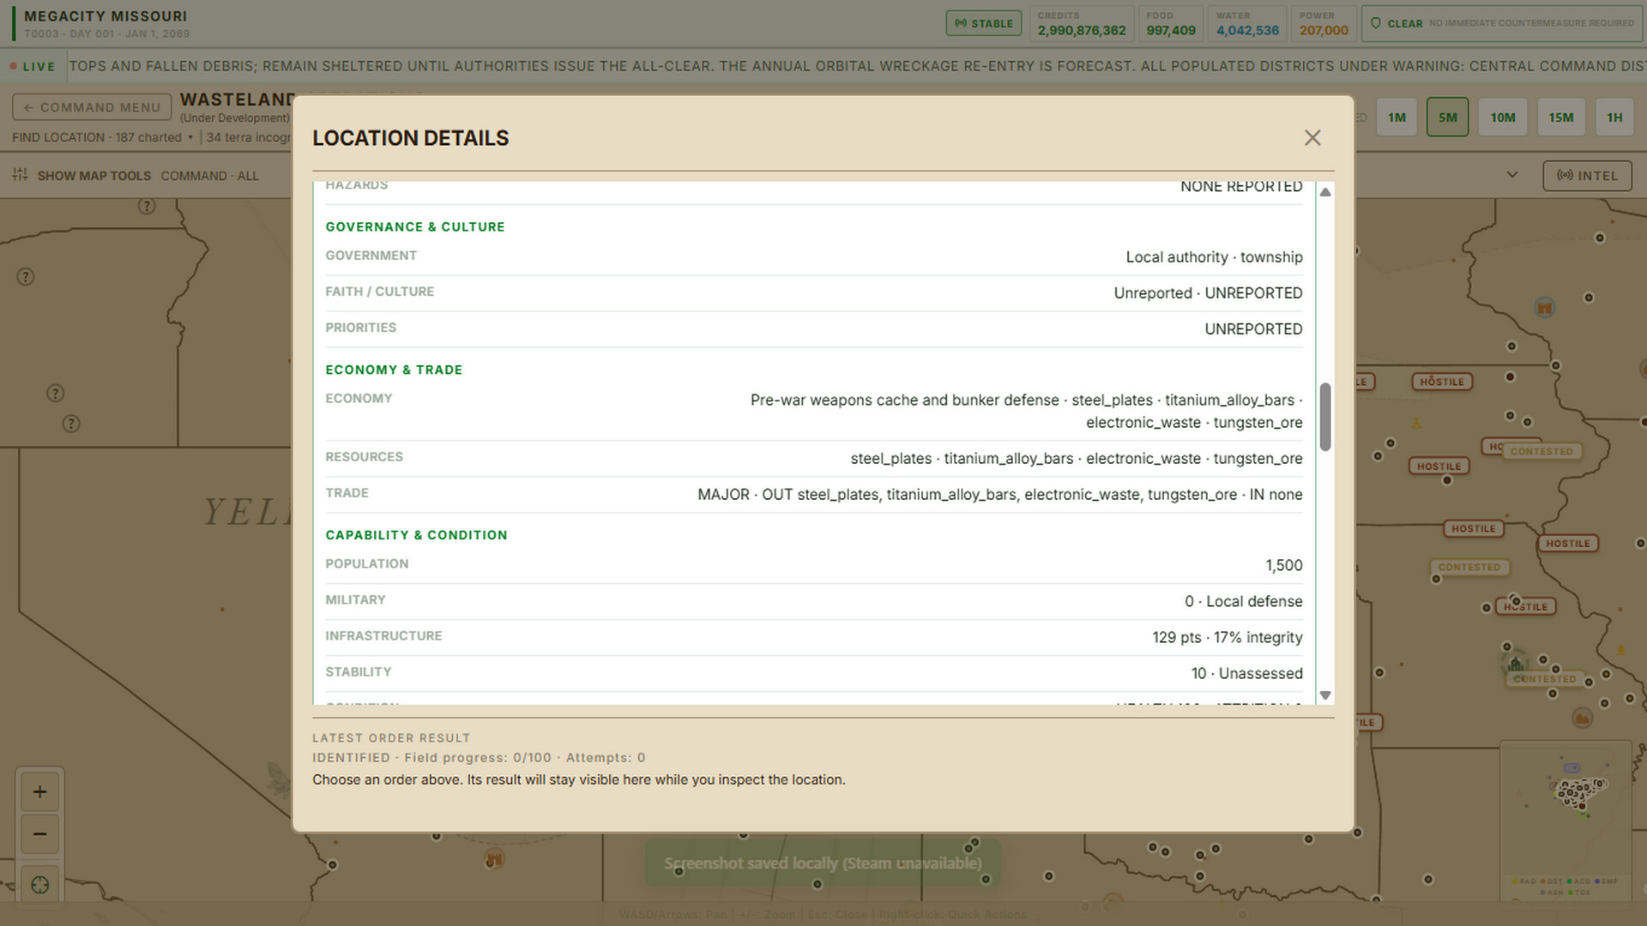Click the Credits value 2,990,876,362
Viewport: 1647px width, 926px height.
1081,30
